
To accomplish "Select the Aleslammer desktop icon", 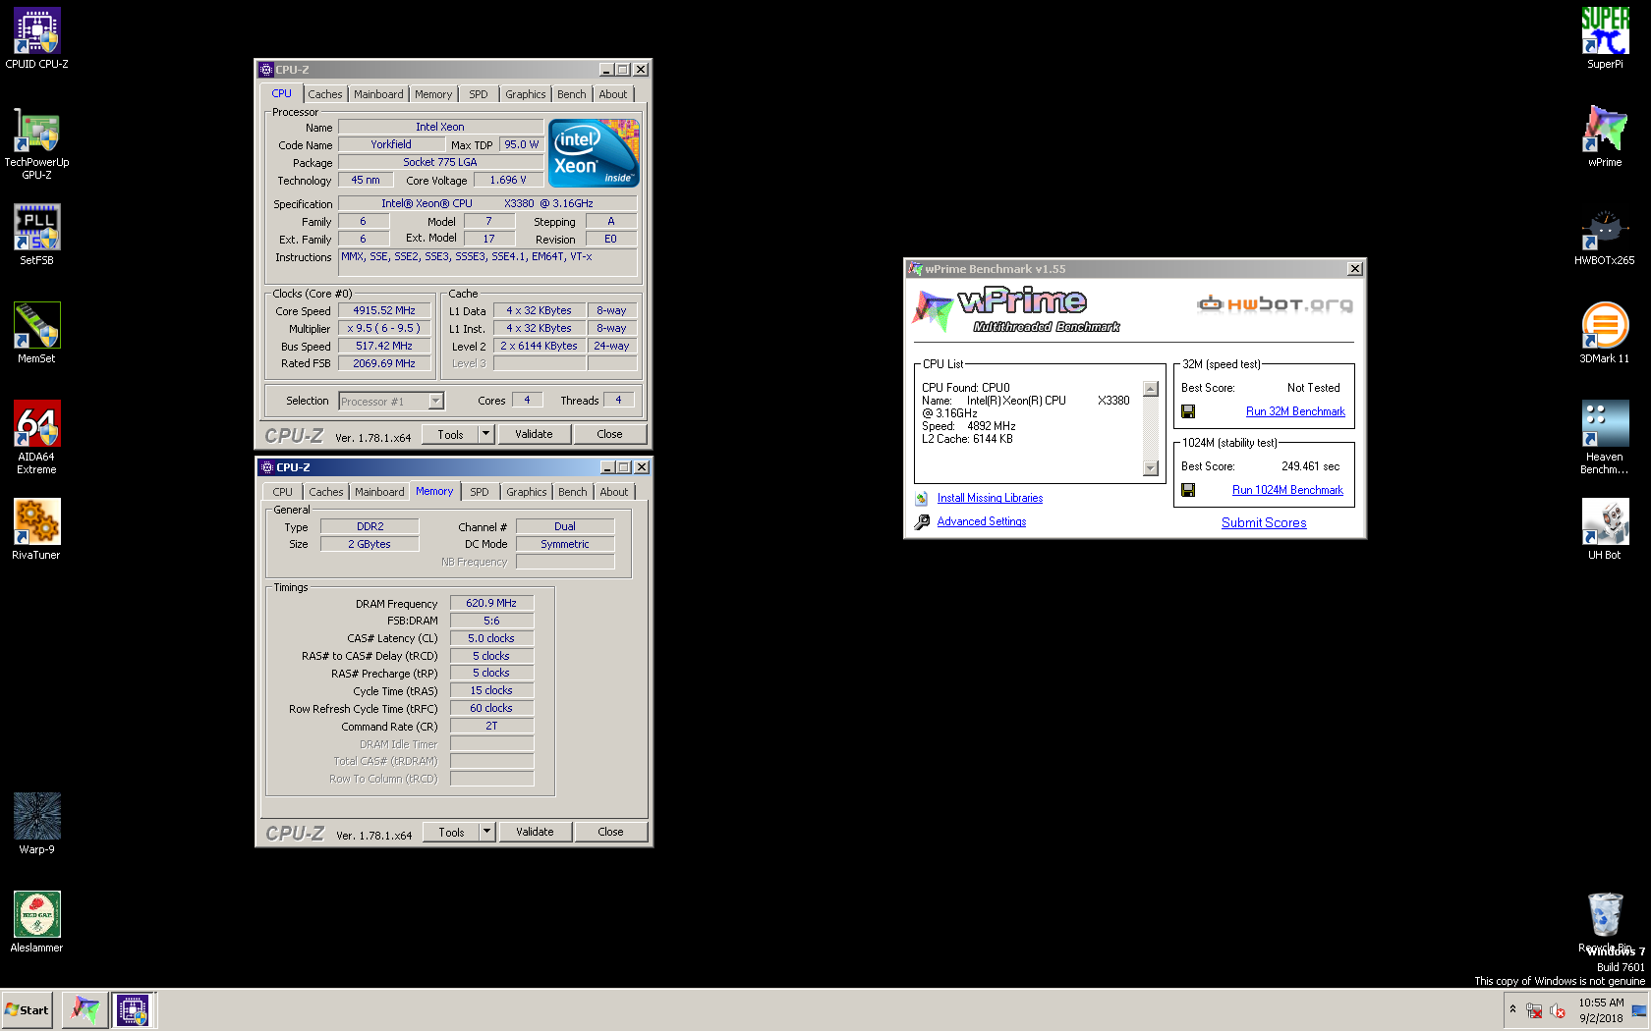I will [x=36, y=922].
